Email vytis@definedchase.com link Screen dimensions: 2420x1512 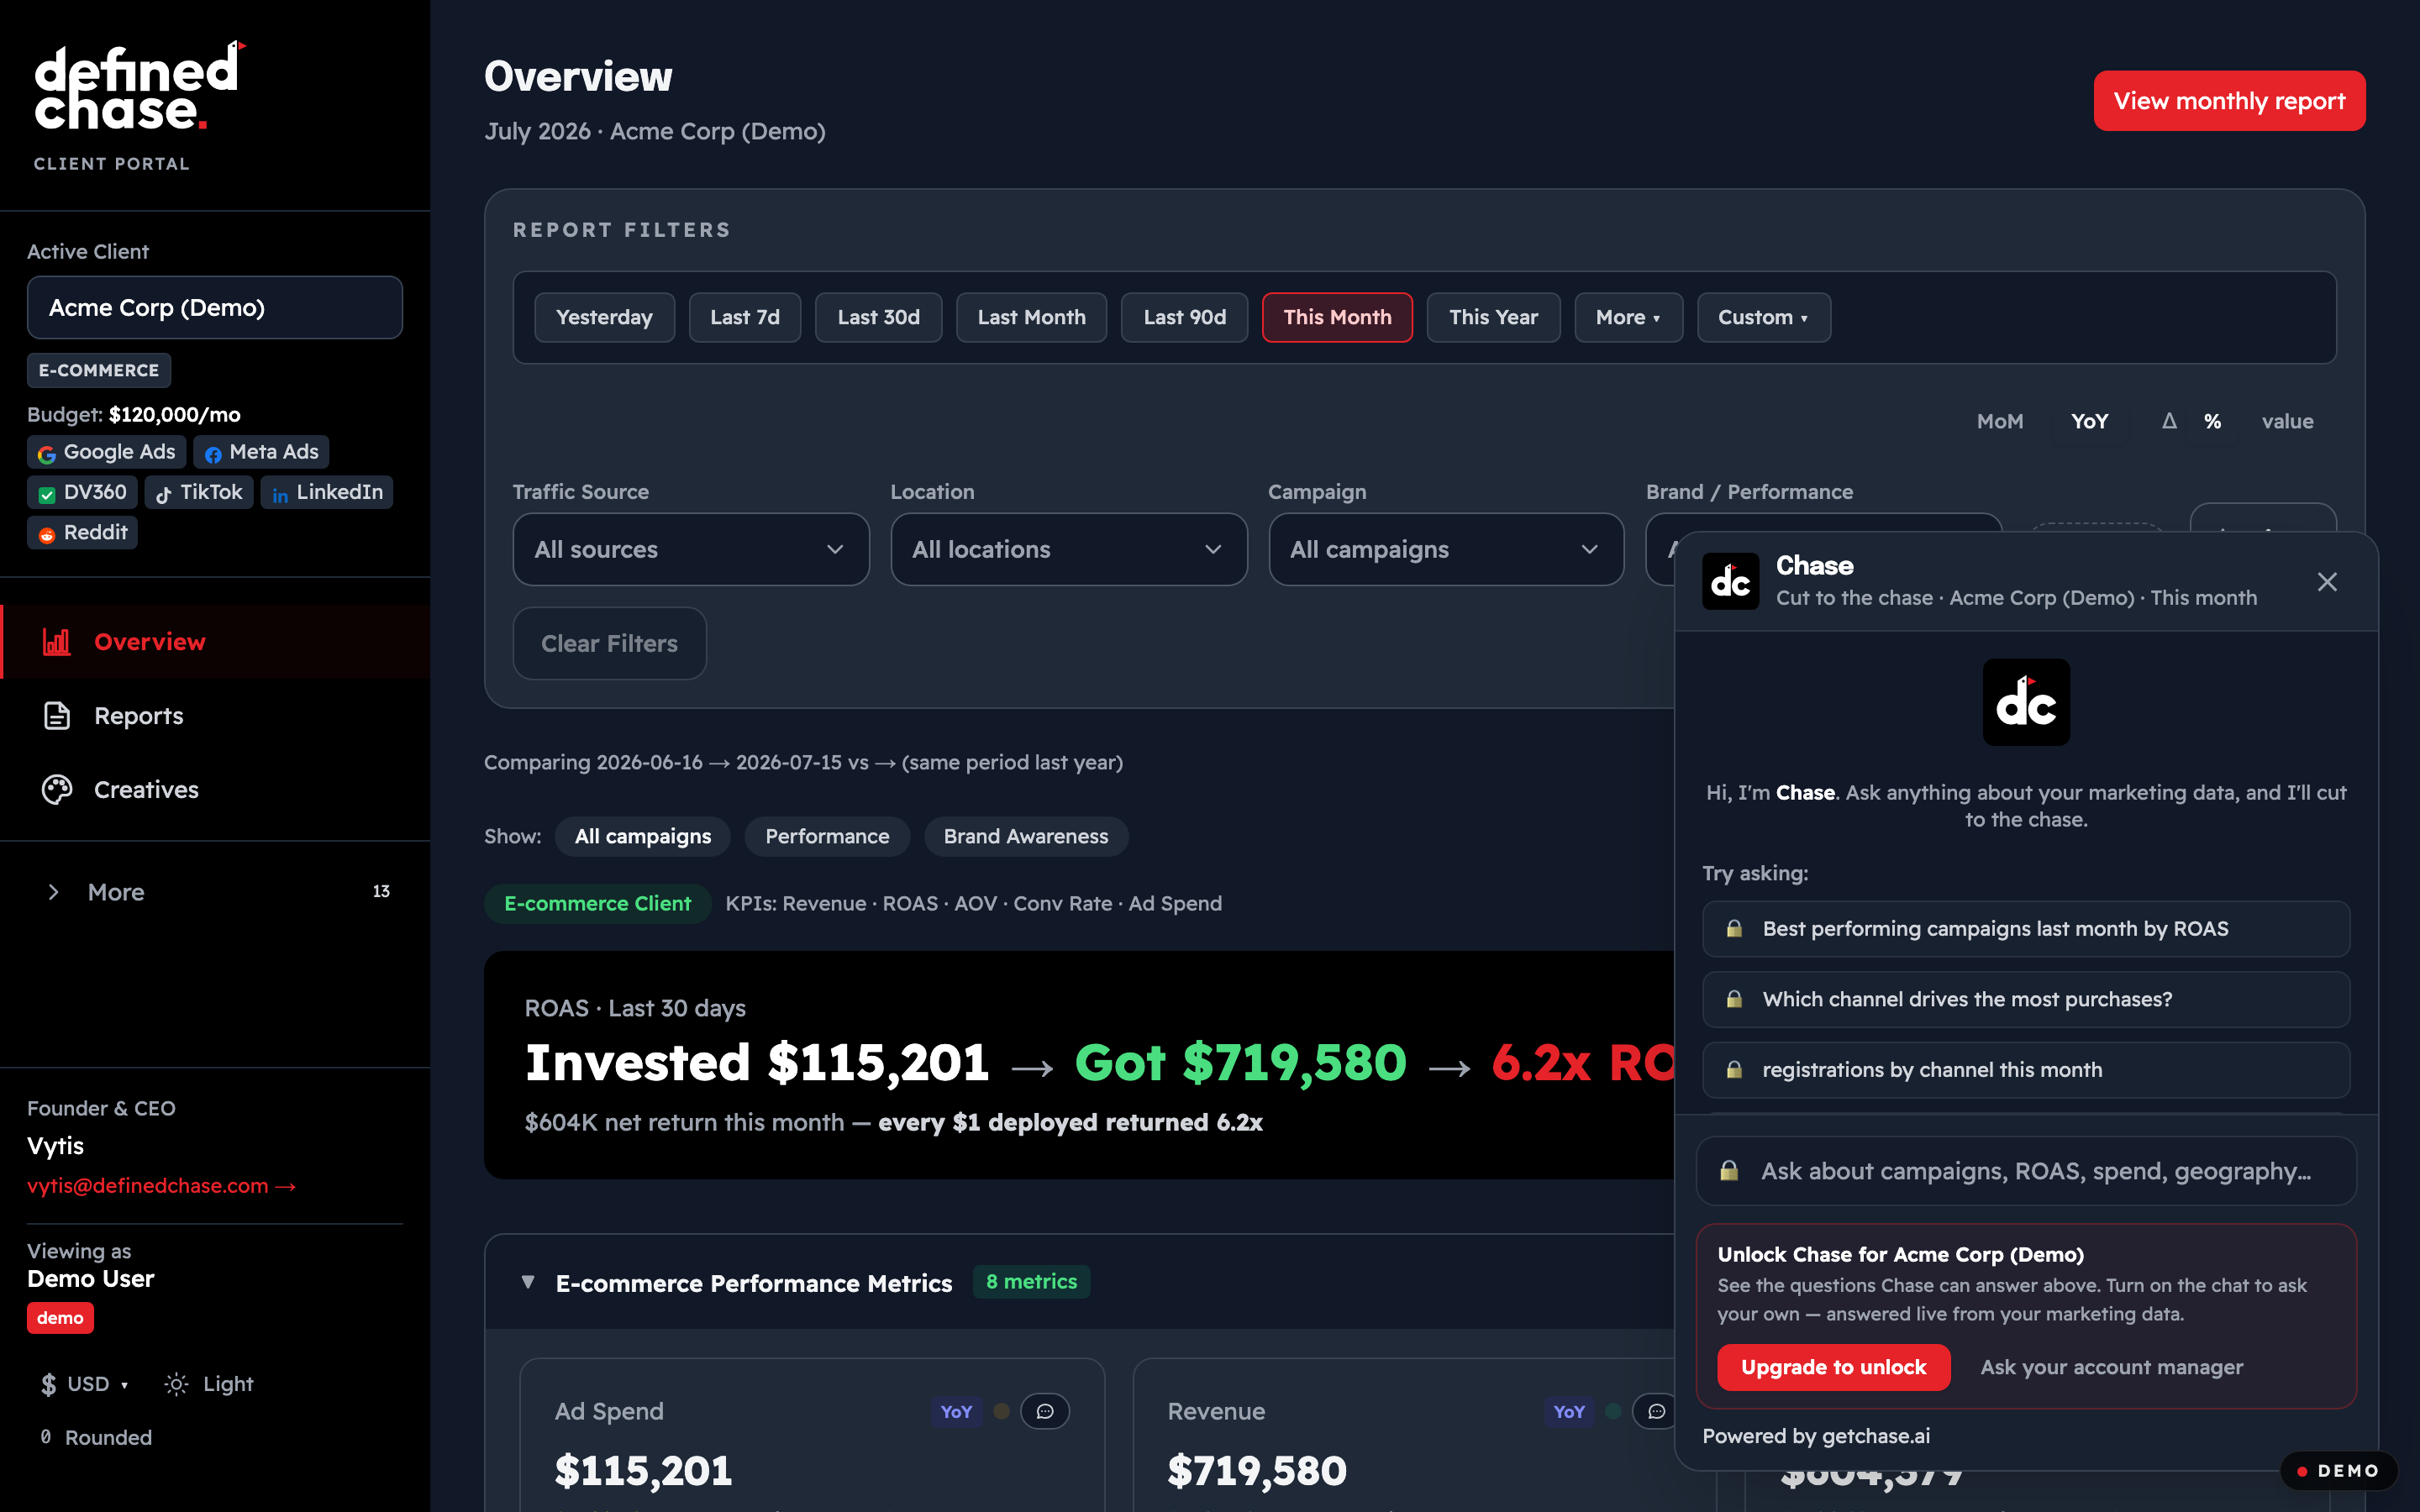click(x=161, y=1186)
